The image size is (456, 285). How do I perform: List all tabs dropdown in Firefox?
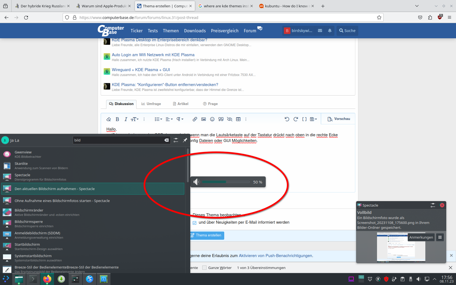pyautogui.click(x=417, y=6)
